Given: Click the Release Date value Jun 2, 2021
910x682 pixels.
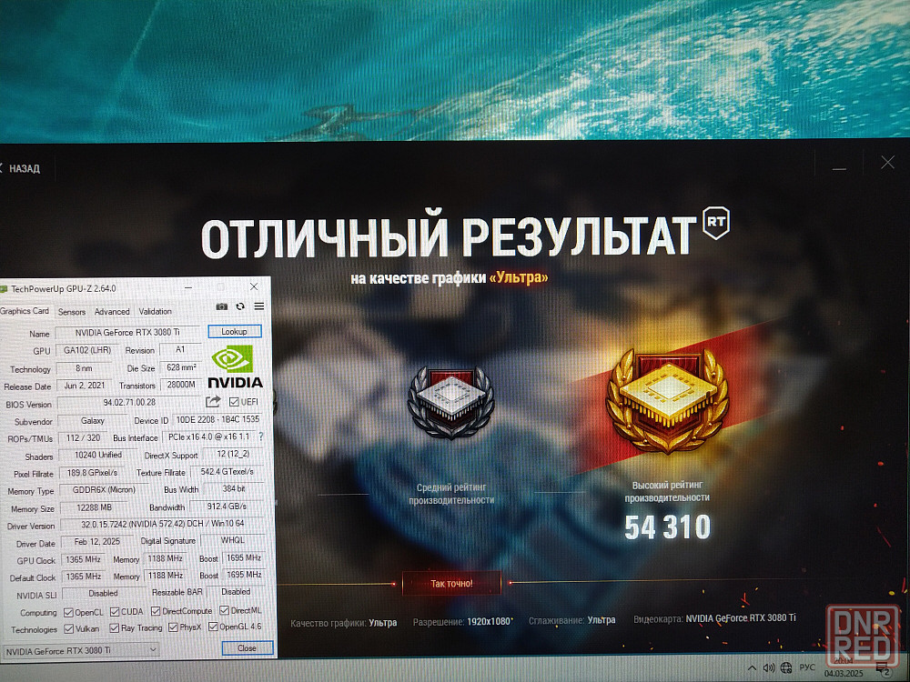Looking at the screenshot, I should 85,386.
